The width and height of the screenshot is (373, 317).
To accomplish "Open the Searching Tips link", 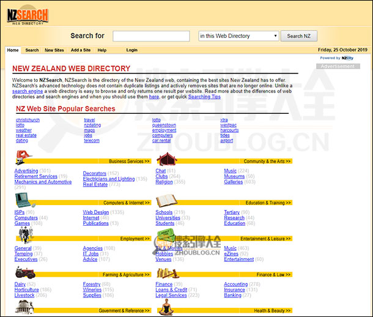I will [204, 97].
